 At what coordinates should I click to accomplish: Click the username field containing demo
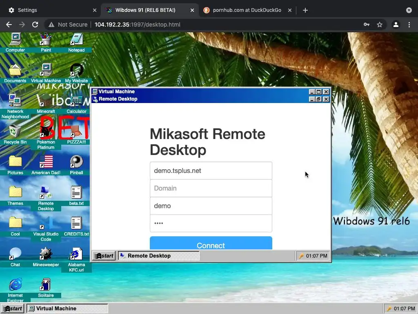click(x=211, y=206)
